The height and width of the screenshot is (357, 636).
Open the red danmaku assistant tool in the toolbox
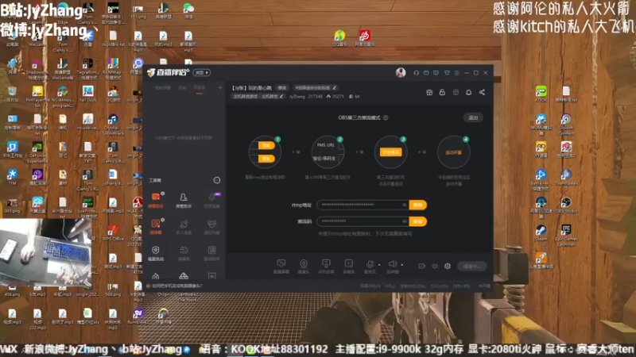pos(156,200)
